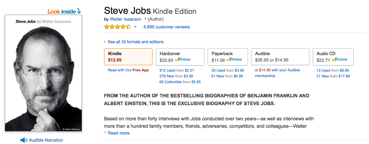This screenshot has height=144, width=369.
Task: Click the Audible Narration speaker icon
Action: tap(24, 140)
